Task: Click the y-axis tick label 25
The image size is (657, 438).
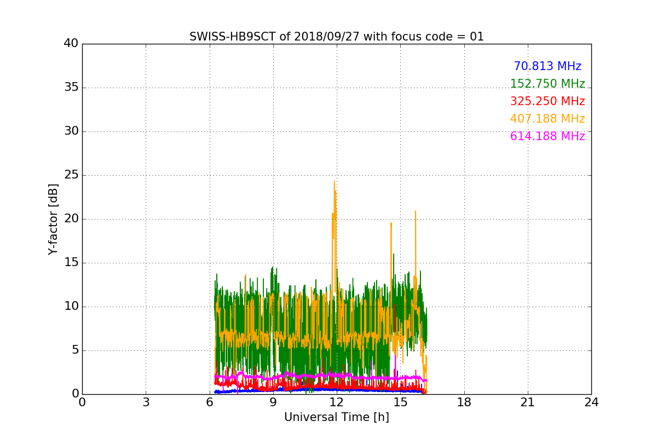Action: coord(71,175)
